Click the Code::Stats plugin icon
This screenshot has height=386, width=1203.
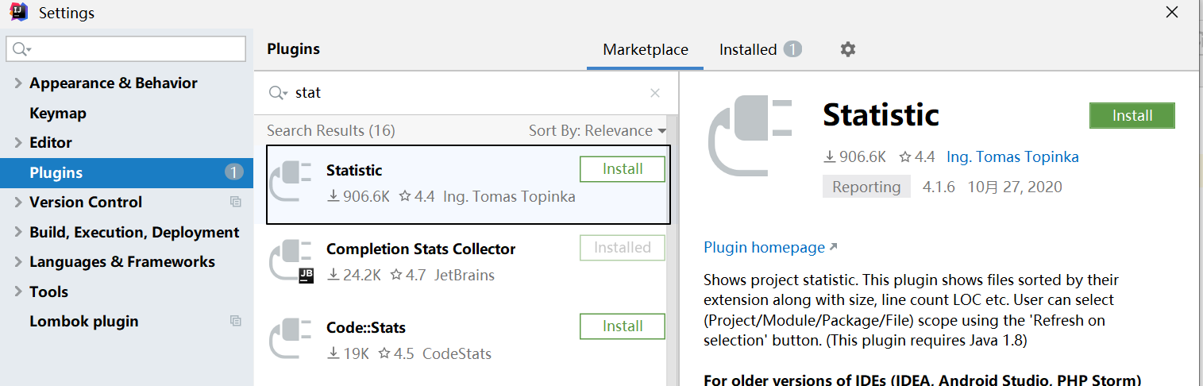(x=291, y=339)
